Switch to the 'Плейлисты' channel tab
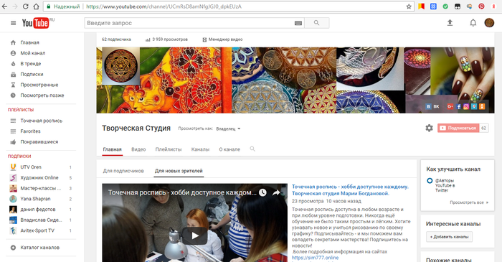 [169, 149]
